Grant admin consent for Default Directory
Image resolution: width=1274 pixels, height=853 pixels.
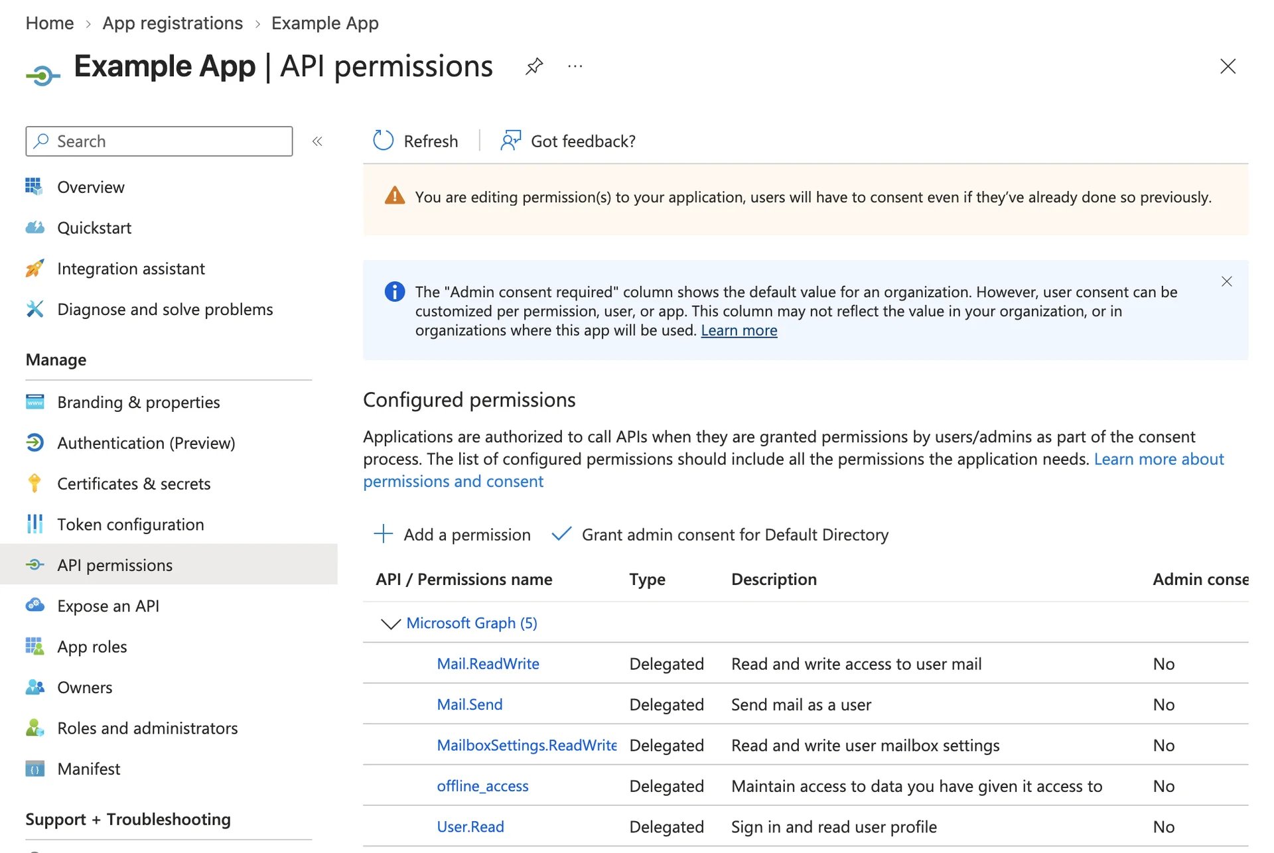click(x=721, y=535)
